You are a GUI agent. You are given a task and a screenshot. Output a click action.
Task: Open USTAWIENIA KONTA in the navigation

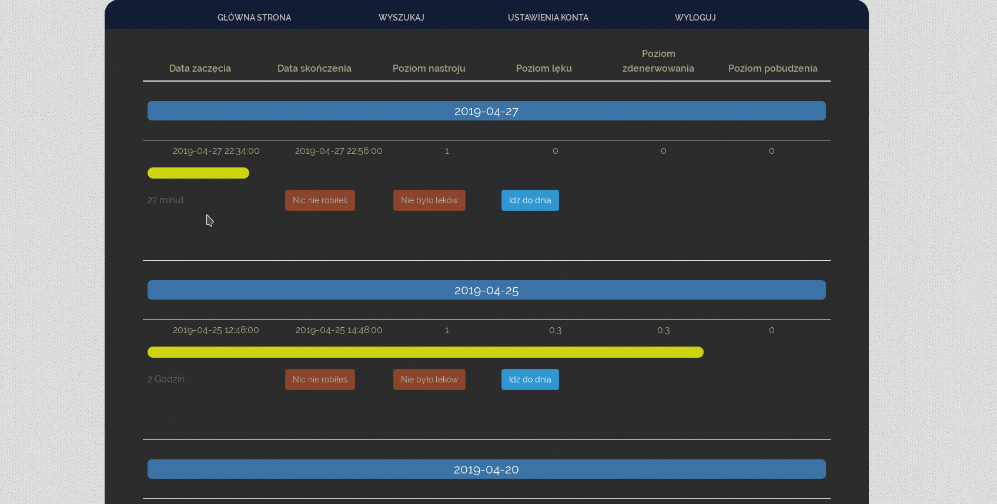[x=548, y=18]
